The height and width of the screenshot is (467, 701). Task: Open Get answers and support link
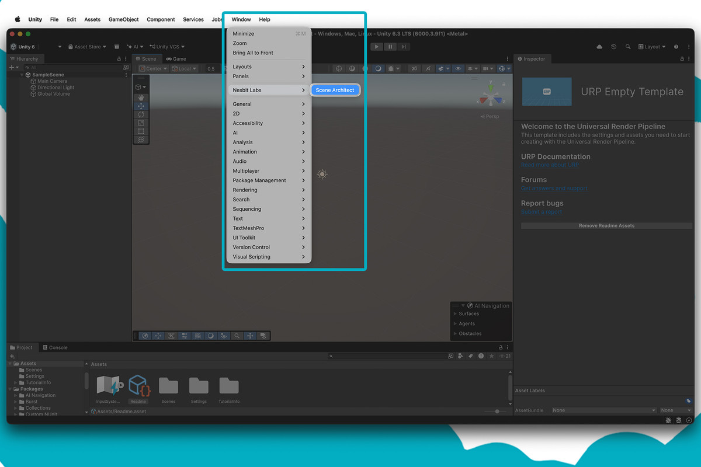554,188
